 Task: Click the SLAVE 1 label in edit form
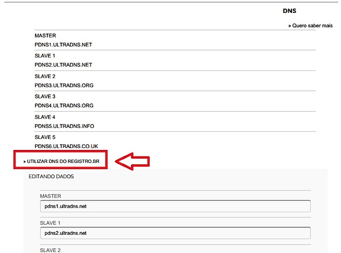pos(51,223)
